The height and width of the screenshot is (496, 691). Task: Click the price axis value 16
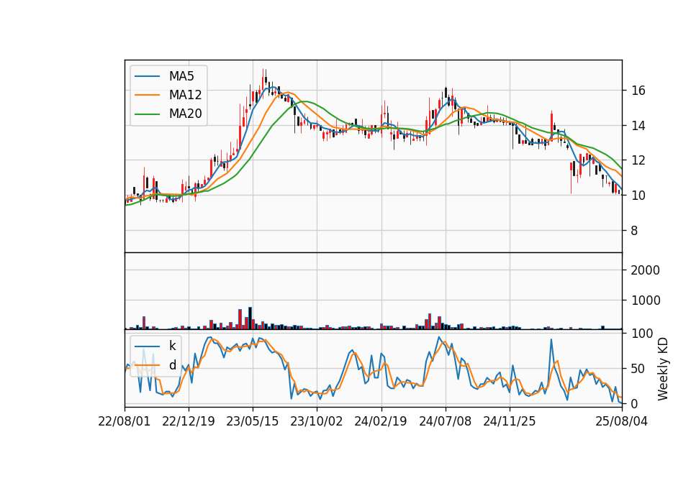[x=638, y=91]
